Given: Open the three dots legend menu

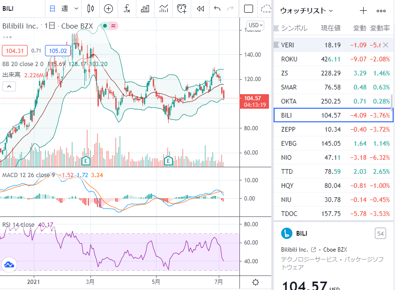Looking at the screenshot, I should tap(7, 37).
